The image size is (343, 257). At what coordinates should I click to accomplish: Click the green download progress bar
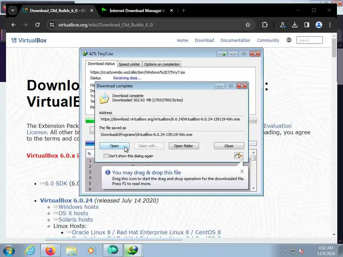pyautogui.click(x=90, y=120)
